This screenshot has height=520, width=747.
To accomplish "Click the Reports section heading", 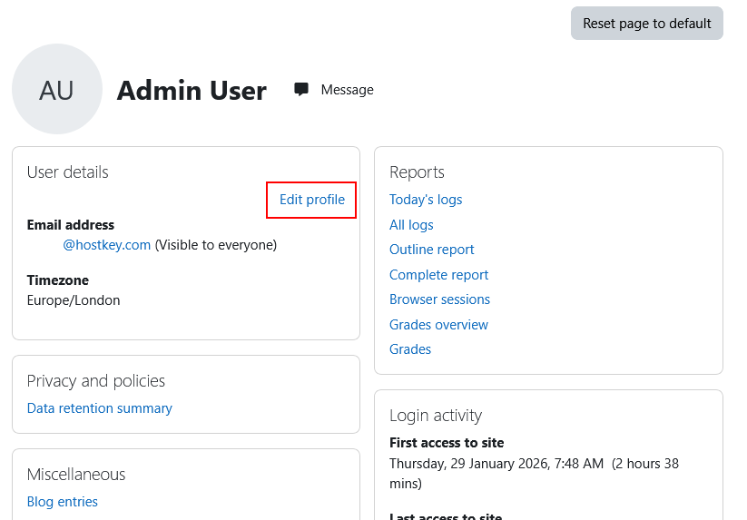I will pos(417,172).
